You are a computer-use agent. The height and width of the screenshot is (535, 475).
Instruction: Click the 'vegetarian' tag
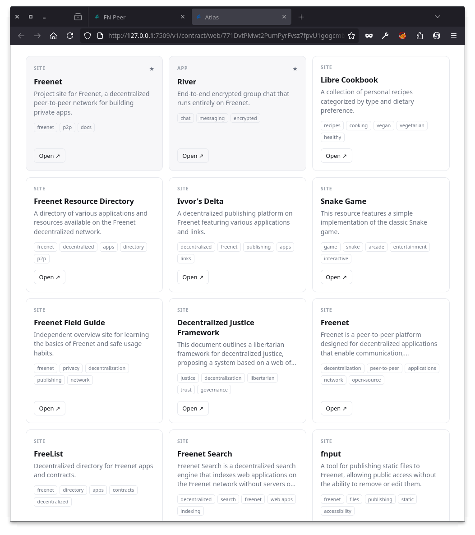tap(412, 125)
